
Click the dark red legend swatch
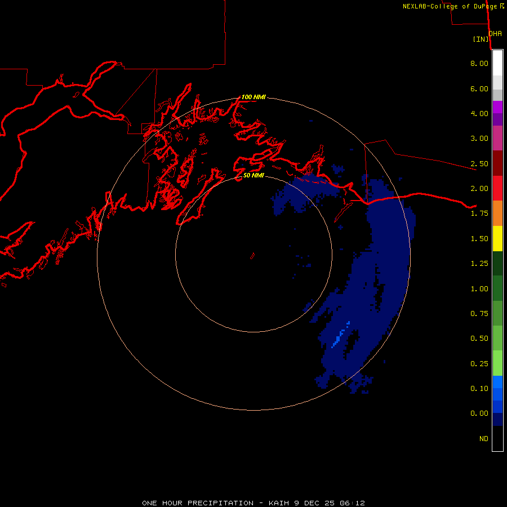click(x=497, y=163)
